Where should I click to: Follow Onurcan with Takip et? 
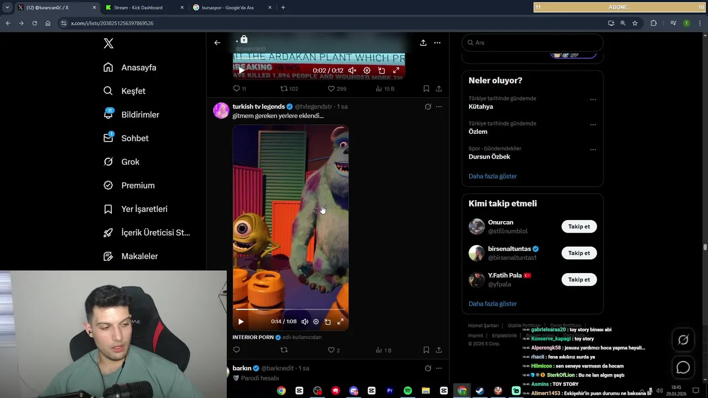click(x=579, y=227)
